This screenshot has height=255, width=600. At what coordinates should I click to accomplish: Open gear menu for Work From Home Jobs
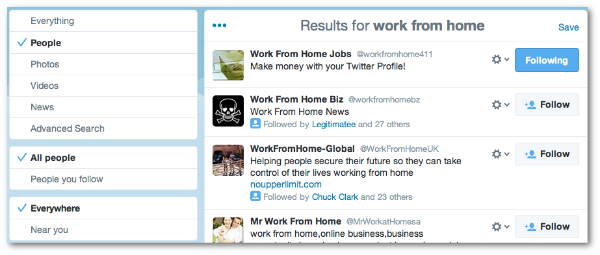[x=501, y=60]
